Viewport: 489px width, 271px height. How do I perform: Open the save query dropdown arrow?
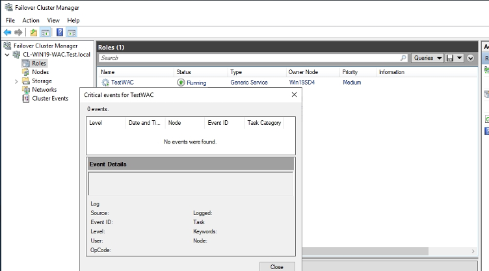click(459, 58)
